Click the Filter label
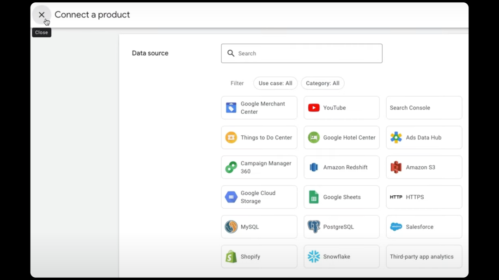The width and height of the screenshot is (499, 280). click(237, 83)
